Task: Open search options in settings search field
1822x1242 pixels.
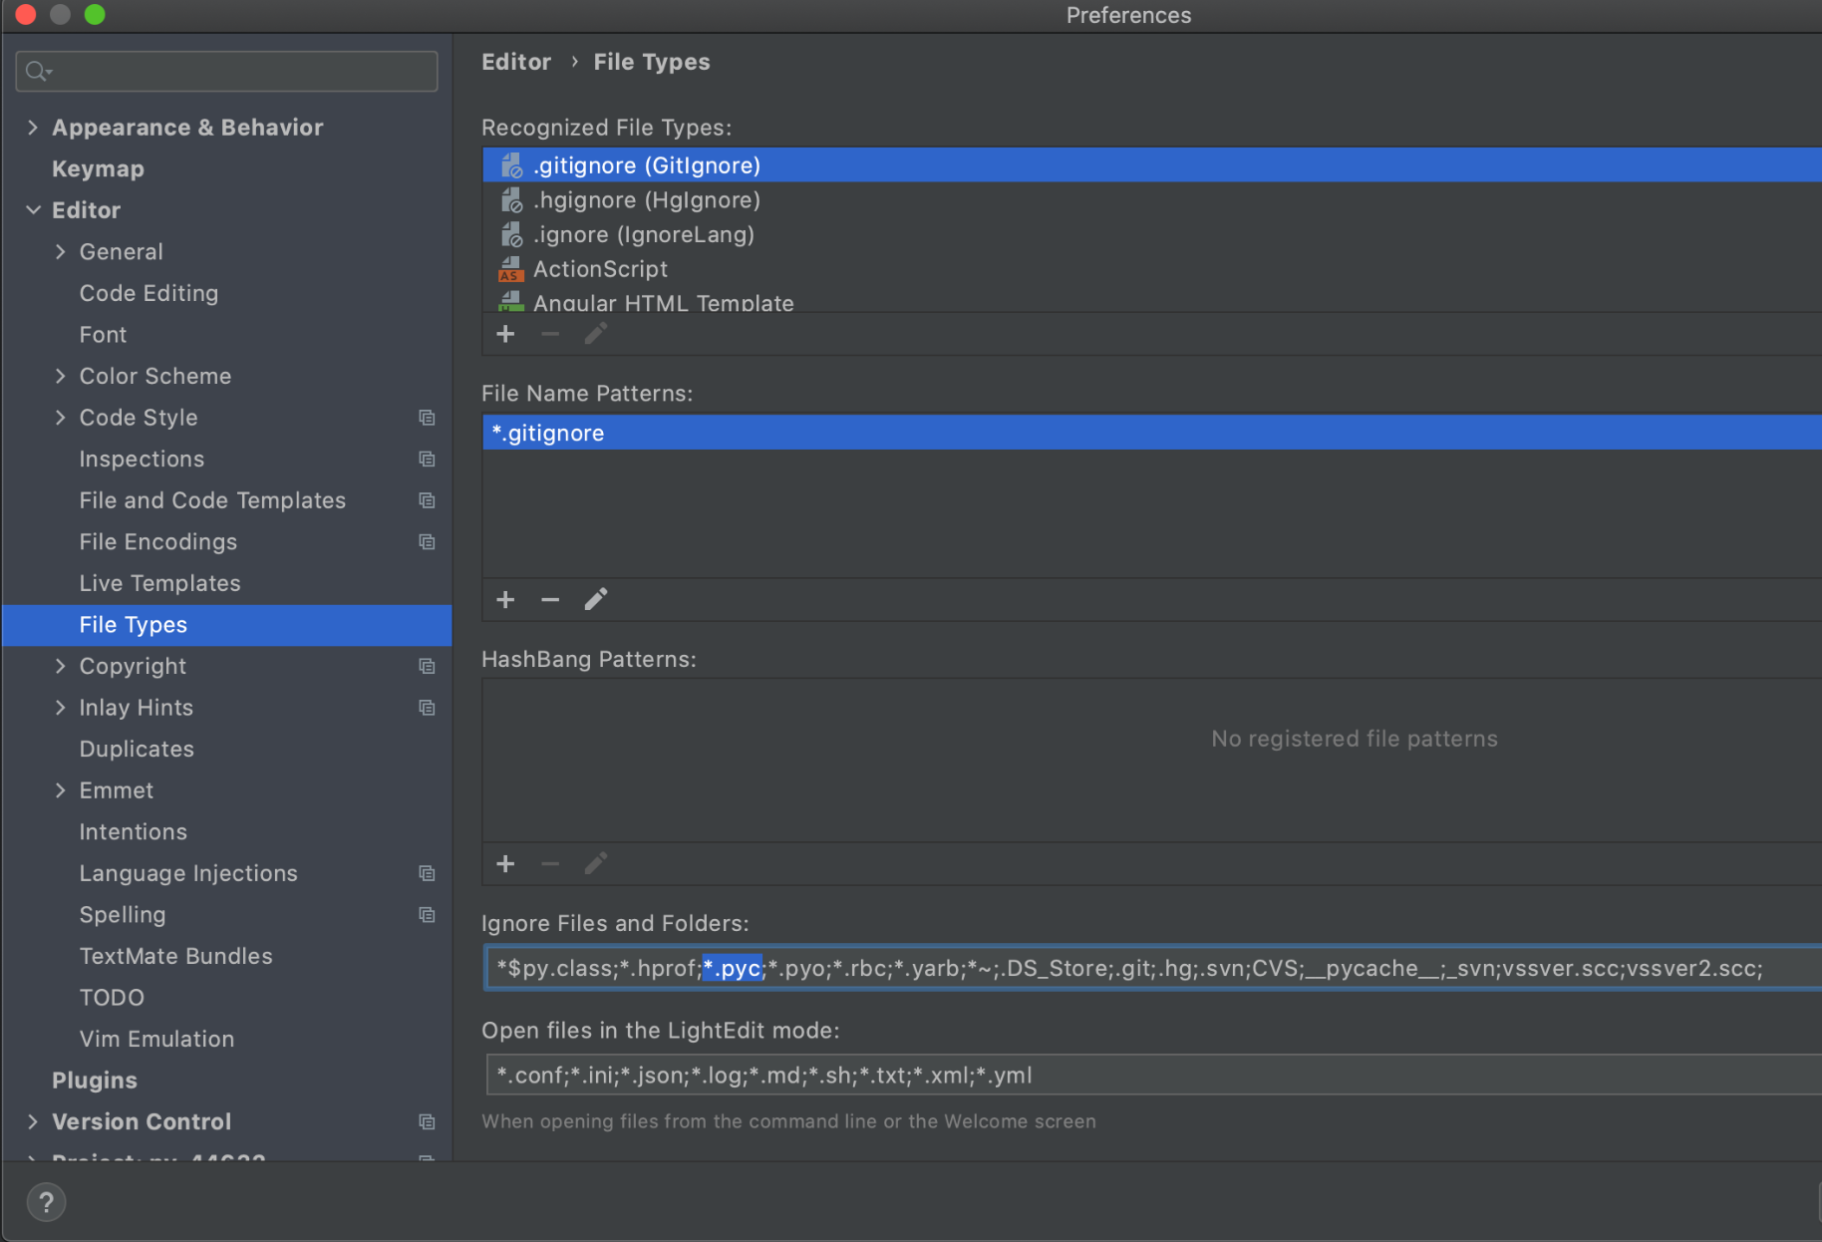Action: [38, 71]
